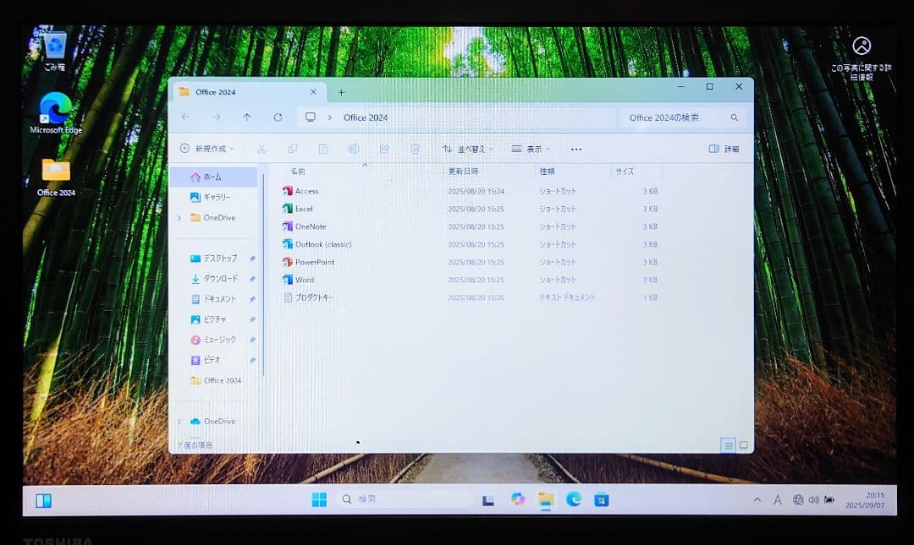Select the Cut icon in the toolbar
The width and height of the screenshot is (914, 545).
pyautogui.click(x=262, y=149)
